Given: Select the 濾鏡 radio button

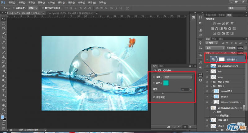Looking at the screenshot, I should click(x=154, y=77).
